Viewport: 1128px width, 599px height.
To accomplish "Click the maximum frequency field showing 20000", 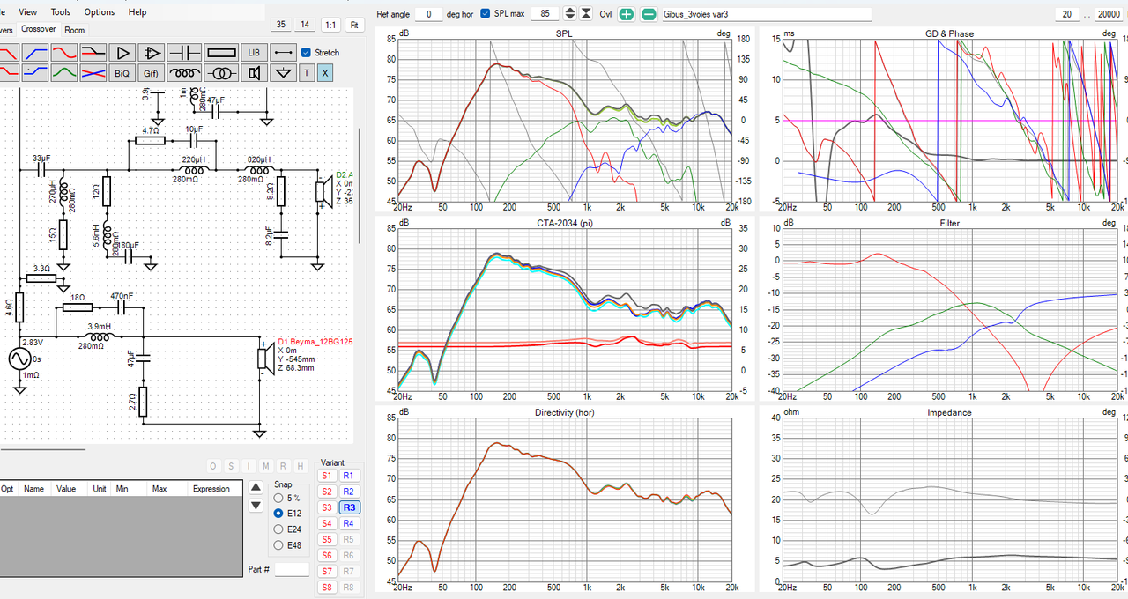I will [1109, 14].
